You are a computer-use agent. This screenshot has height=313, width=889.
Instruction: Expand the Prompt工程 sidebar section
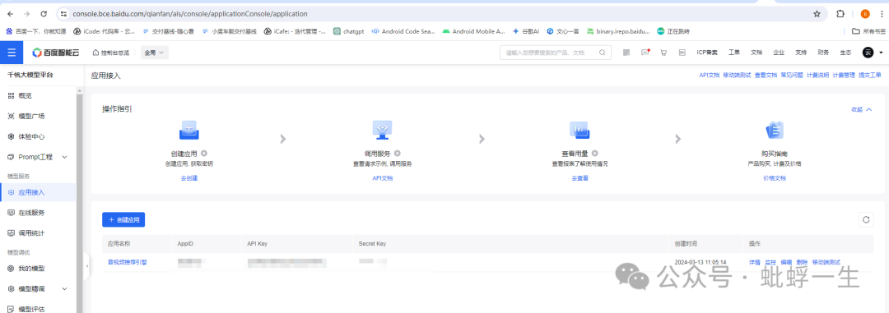pos(38,157)
